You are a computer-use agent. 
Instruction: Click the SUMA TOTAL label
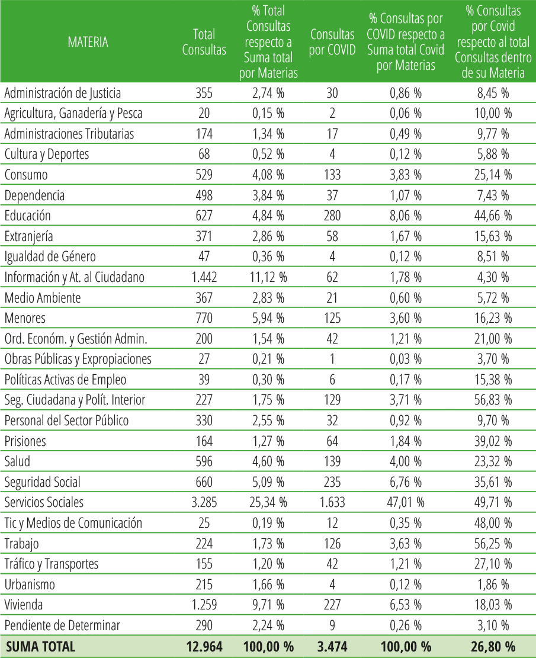(x=40, y=647)
